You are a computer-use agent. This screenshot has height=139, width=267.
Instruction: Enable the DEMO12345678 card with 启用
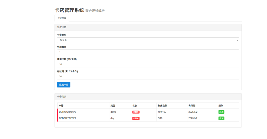[221, 112]
